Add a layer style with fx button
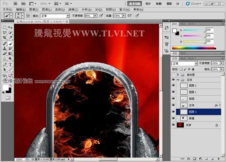The image size is (226, 162). click(x=188, y=159)
